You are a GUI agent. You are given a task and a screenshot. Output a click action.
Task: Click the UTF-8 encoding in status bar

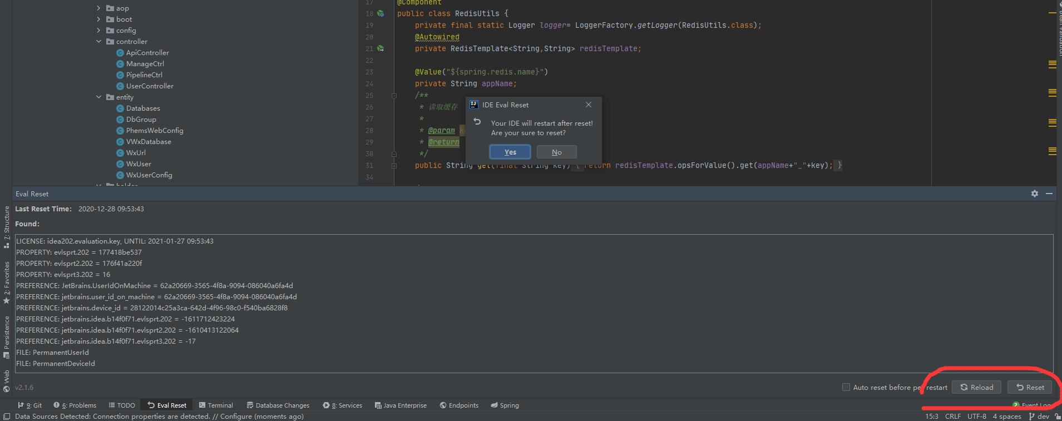[x=976, y=416]
